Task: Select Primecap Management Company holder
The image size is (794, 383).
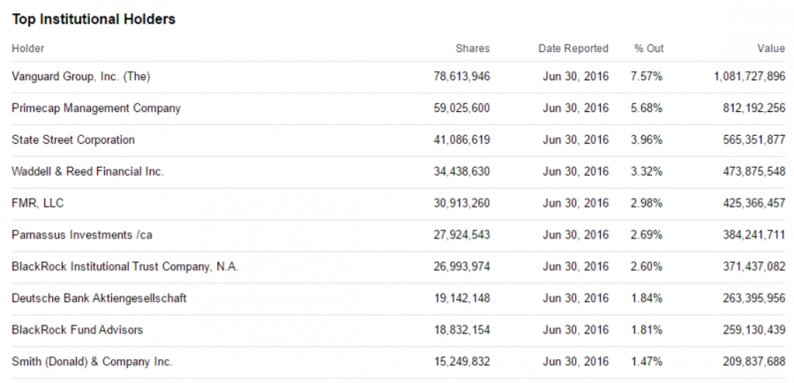Action: click(95, 109)
